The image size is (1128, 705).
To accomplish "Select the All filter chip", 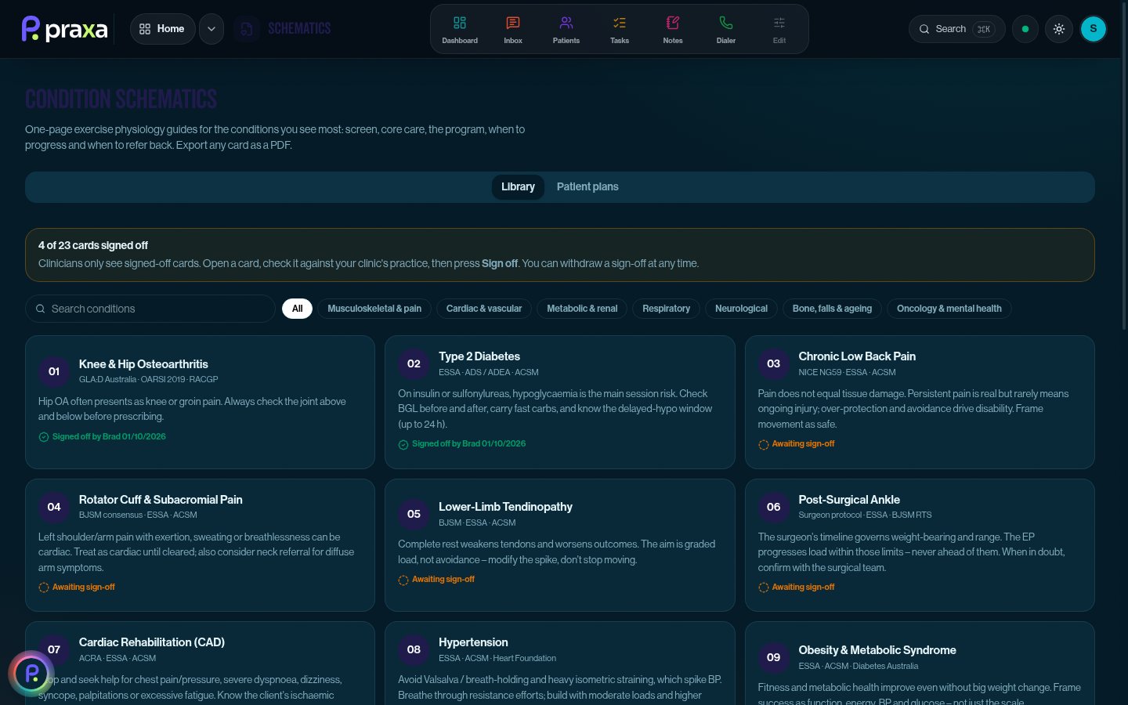I will point(298,309).
